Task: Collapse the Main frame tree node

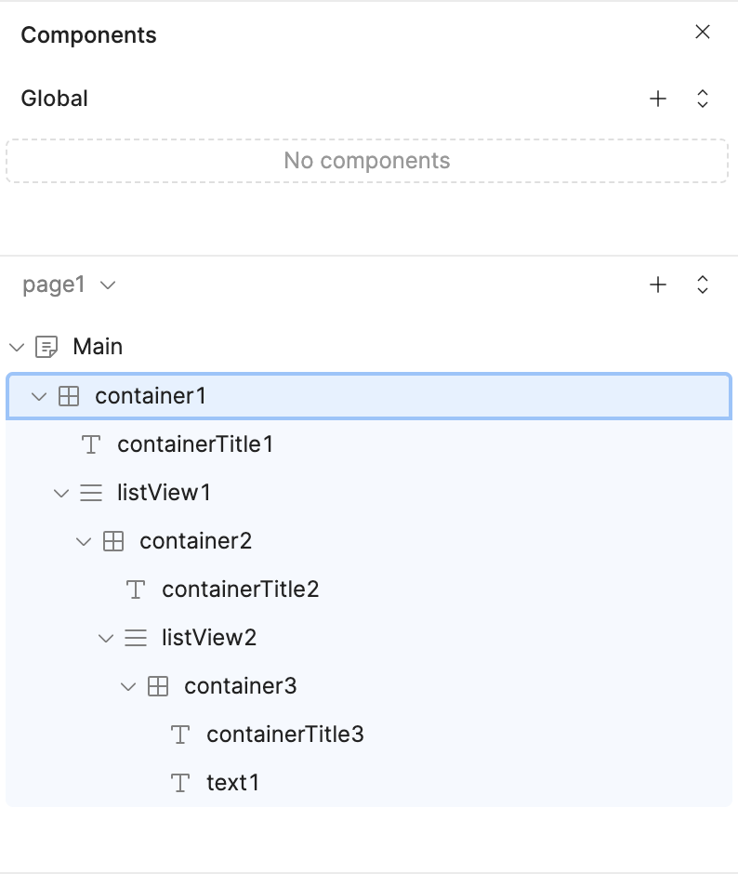Action: pyautogui.click(x=17, y=347)
